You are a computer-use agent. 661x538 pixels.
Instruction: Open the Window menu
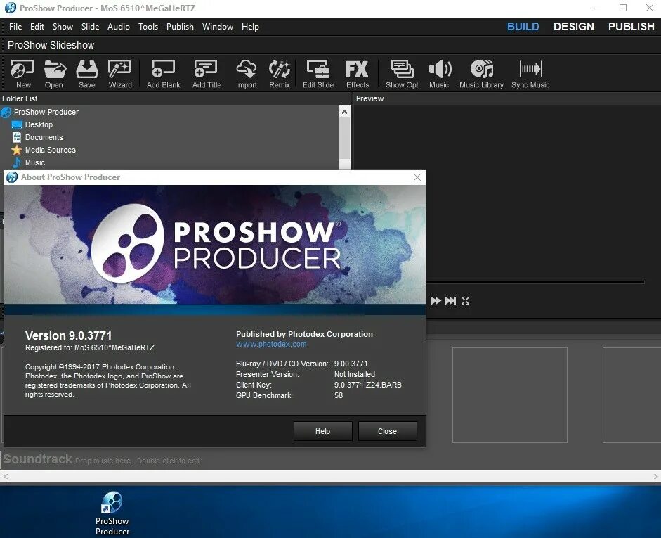point(218,27)
